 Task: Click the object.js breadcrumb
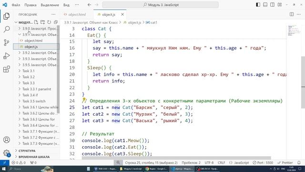pyautogui.click(x=132, y=22)
